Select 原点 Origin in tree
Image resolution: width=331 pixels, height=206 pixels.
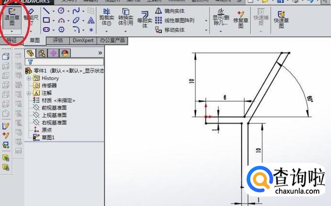[42, 130]
